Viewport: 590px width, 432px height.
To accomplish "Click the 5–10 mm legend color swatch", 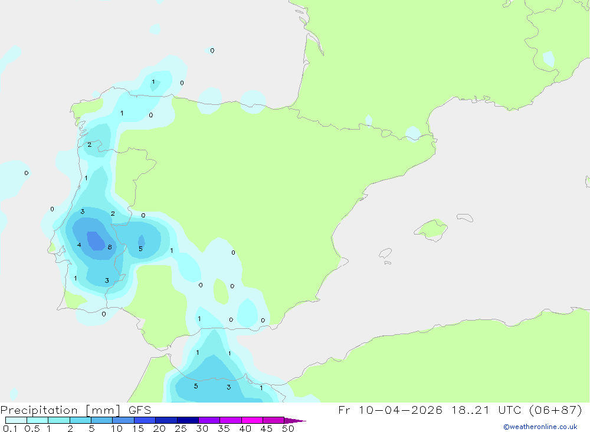I will 101,420.
